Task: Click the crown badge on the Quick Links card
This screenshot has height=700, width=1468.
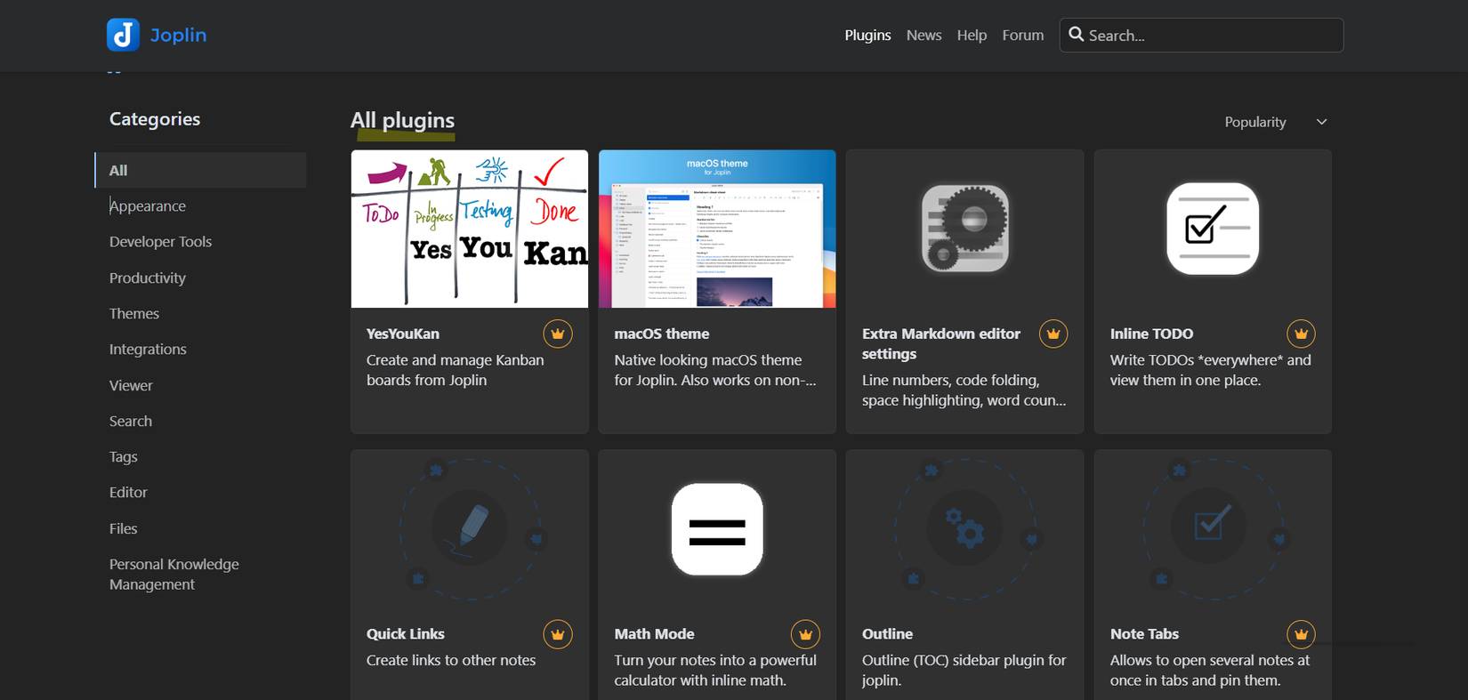Action: coord(558,634)
